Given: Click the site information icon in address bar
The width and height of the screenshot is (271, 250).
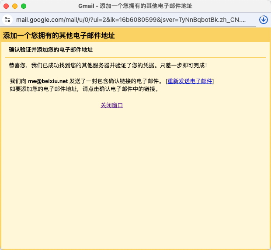Looking at the screenshot, I should click(7, 20).
